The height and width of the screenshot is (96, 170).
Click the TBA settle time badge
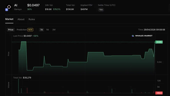coord(101,10)
